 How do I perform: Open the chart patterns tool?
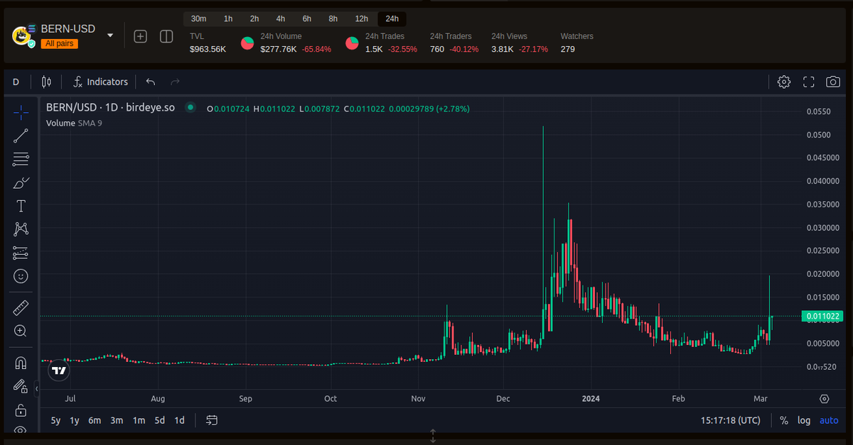click(21, 229)
